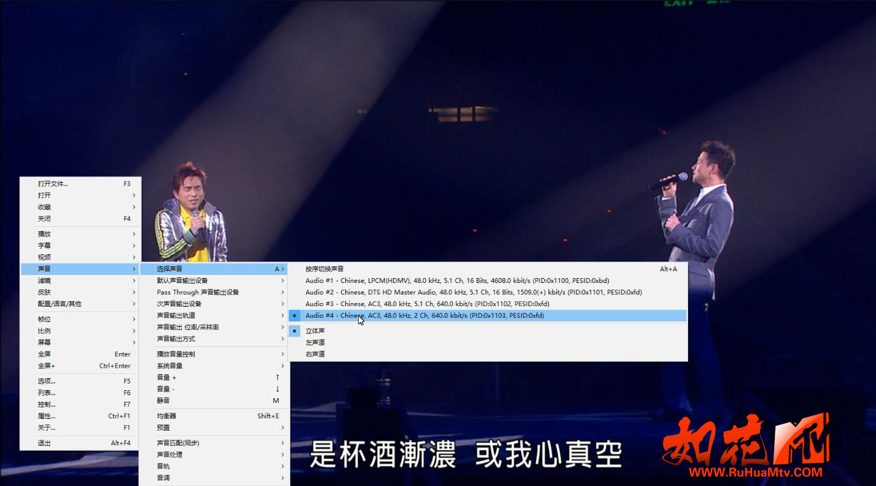Image resolution: width=876 pixels, height=486 pixels.
Task: Open 配置/语言/其他 submenu
Action: pos(80,304)
